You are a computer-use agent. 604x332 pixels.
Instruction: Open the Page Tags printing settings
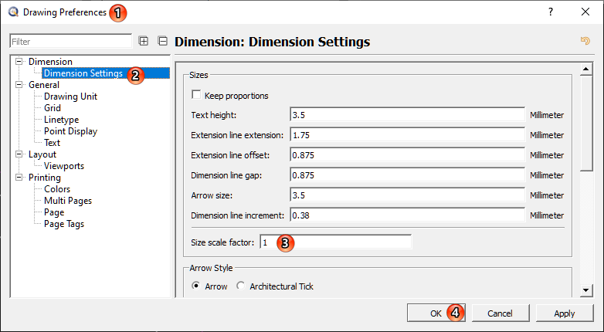click(64, 224)
